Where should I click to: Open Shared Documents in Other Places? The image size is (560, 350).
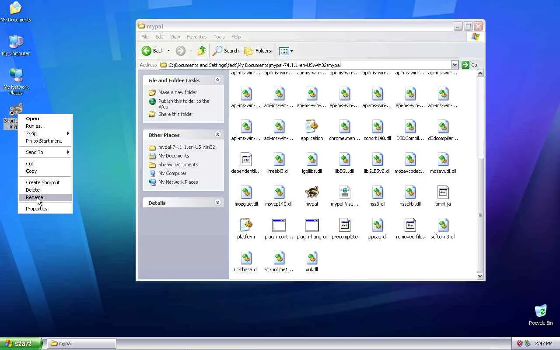click(178, 164)
